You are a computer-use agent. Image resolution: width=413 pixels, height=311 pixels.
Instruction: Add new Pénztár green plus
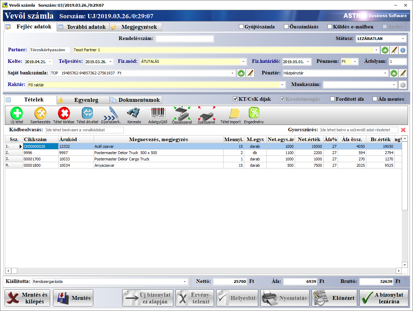pyautogui.click(x=394, y=73)
